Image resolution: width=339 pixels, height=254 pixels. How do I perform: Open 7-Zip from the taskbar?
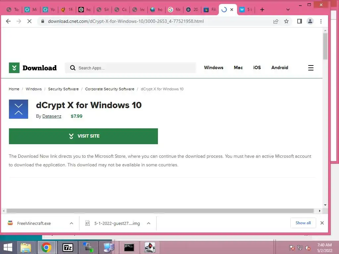[x=68, y=247]
